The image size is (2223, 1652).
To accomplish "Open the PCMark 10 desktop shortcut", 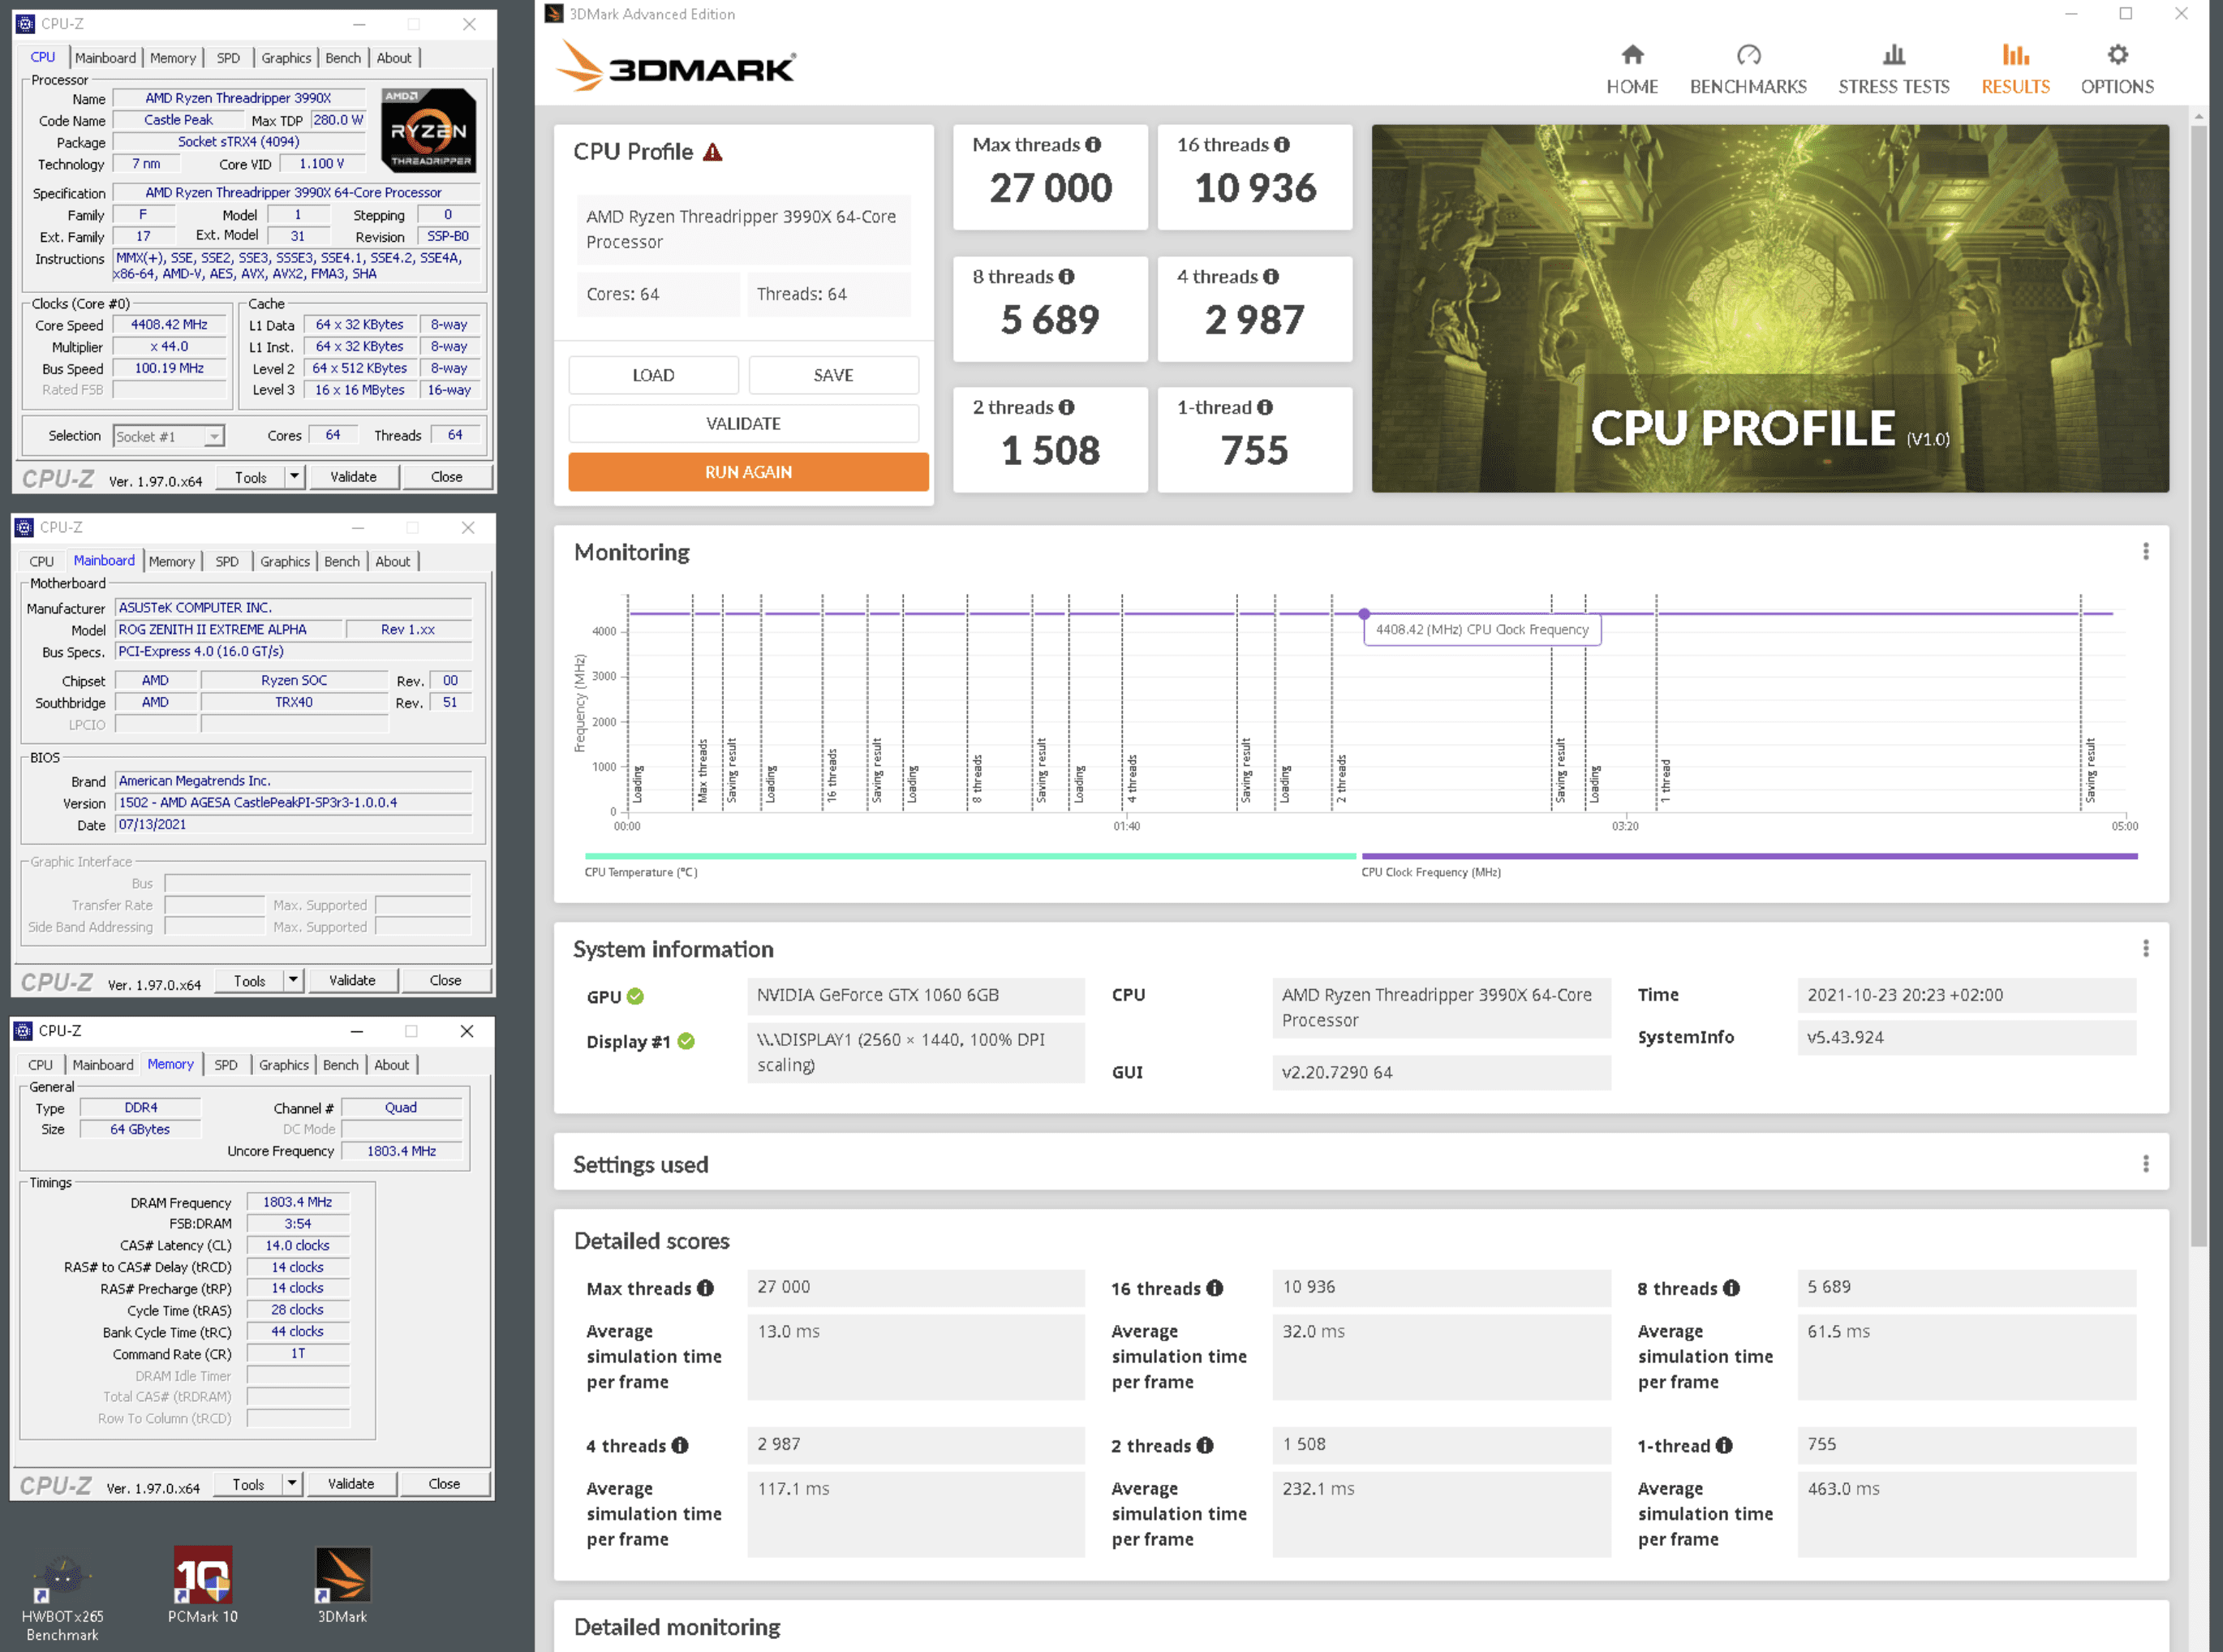I will [203, 1587].
